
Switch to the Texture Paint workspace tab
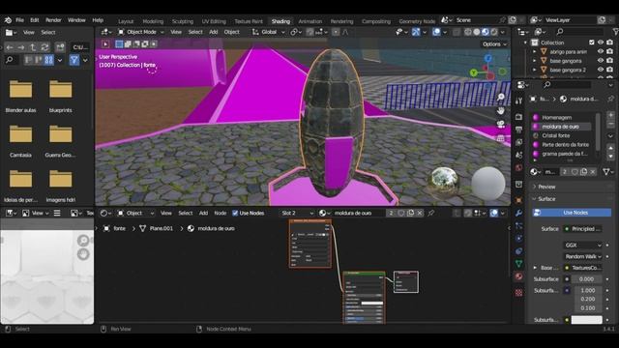249,21
